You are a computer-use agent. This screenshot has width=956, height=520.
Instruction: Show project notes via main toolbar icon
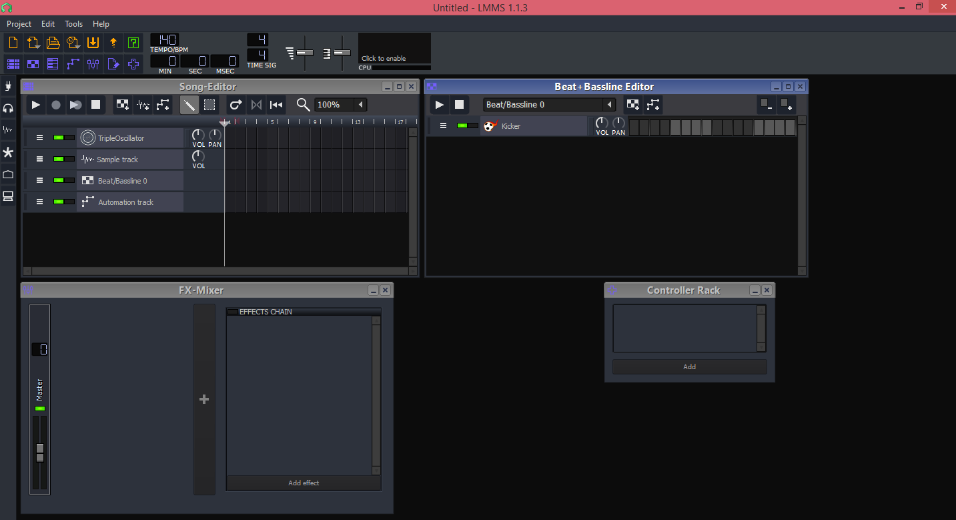(x=113, y=64)
